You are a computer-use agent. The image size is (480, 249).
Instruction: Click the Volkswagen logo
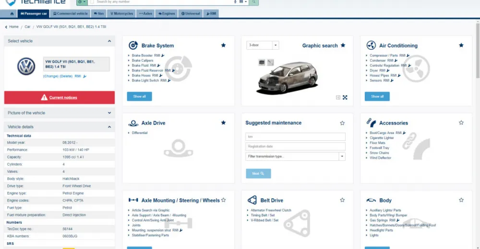pyautogui.click(x=26, y=67)
